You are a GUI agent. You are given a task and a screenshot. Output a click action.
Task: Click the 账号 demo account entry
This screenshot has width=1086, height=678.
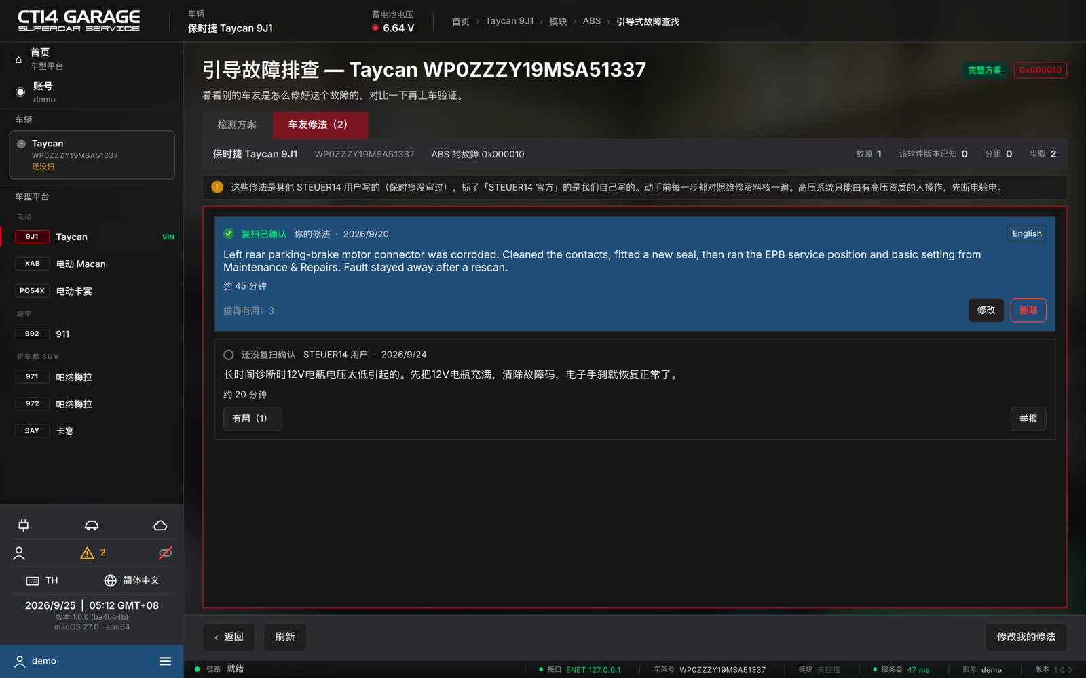click(92, 92)
